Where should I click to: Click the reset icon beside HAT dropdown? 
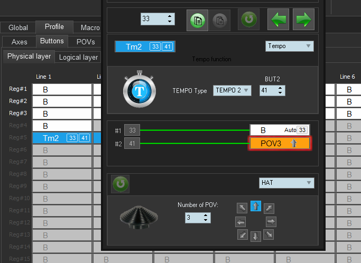click(120, 184)
